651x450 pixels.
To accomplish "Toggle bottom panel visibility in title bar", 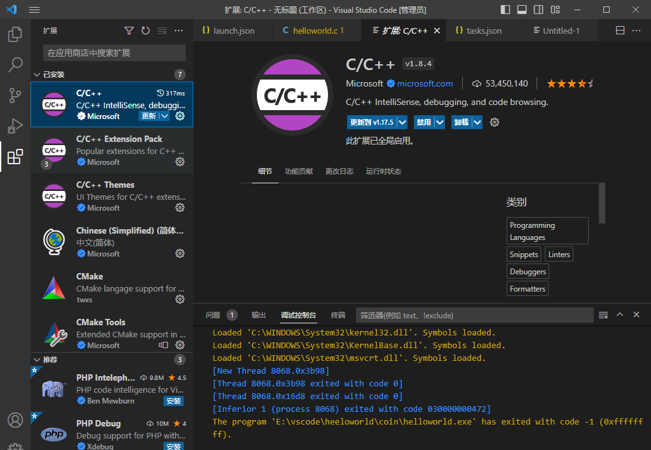I will pos(522,10).
